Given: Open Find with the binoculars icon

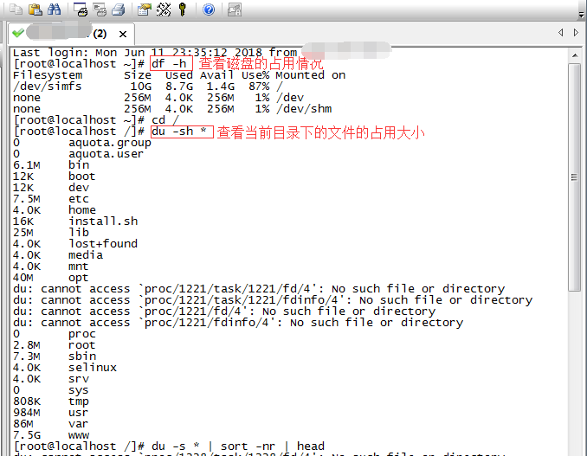Looking at the screenshot, I should 55,9.
